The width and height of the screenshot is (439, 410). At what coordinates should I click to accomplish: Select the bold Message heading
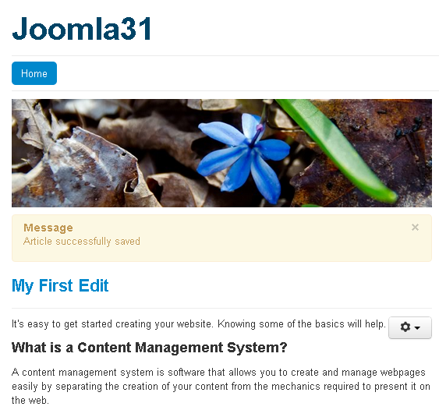coord(48,228)
